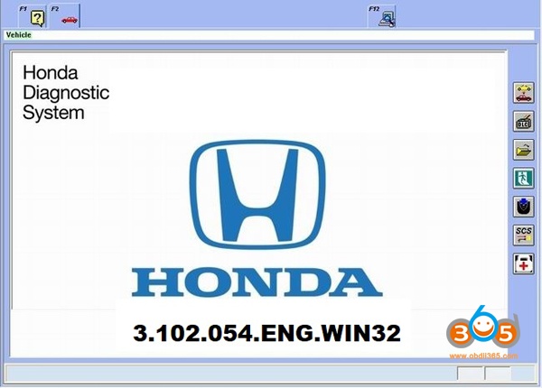Image resolution: width=542 pixels, height=388 pixels.
Task: Click the first small status bar box
Action: coord(470,374)
